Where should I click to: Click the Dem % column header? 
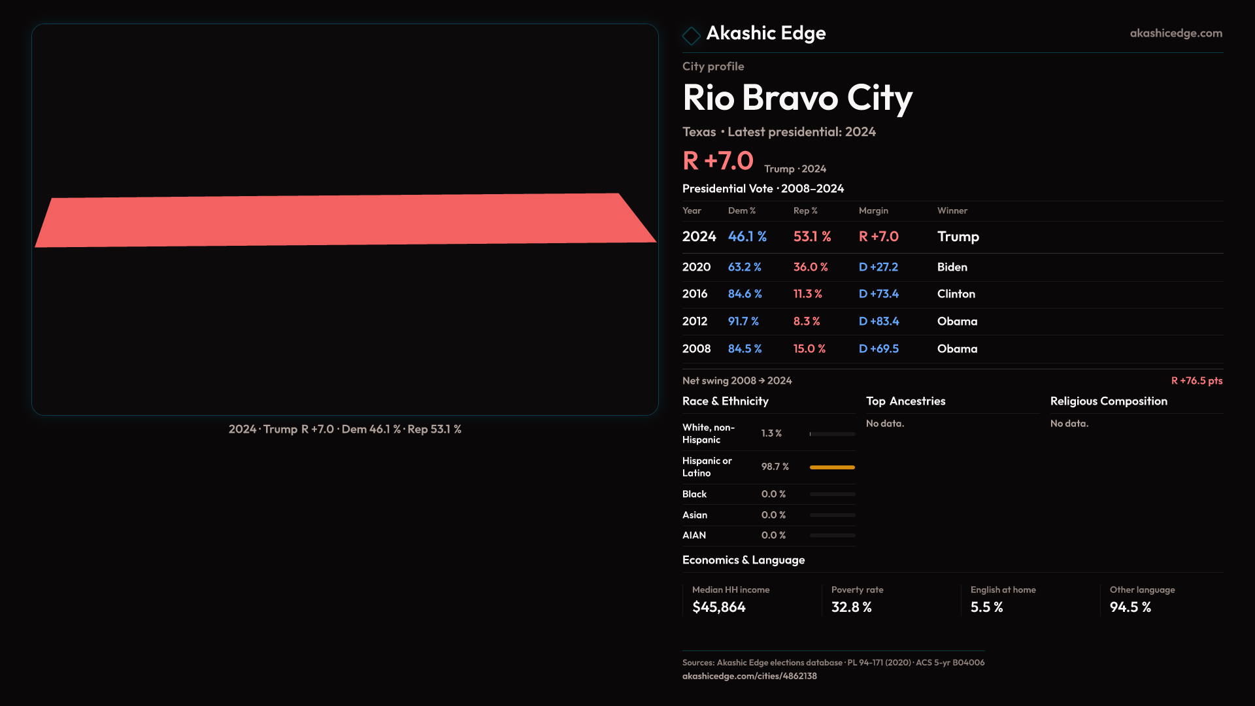741,210
